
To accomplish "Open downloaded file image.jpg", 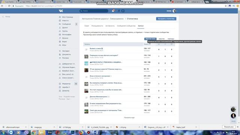I will click(x=38, y=127).
